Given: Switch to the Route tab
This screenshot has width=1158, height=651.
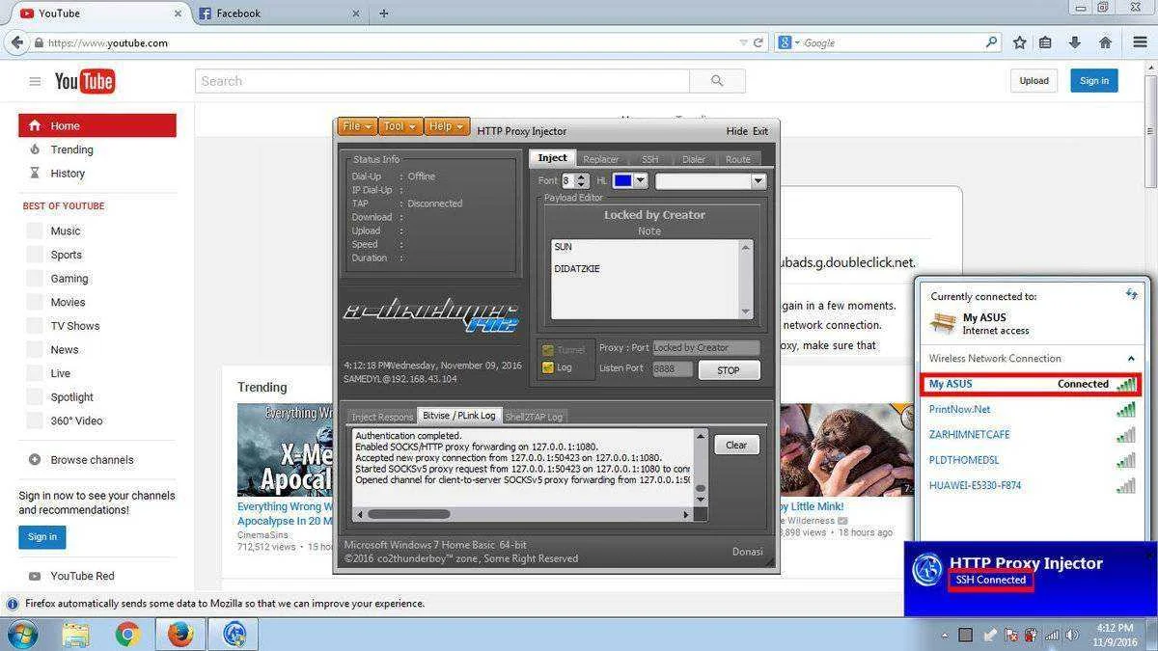Looking at the screenshot, I should pyautogui.click(x=737, y=159).
